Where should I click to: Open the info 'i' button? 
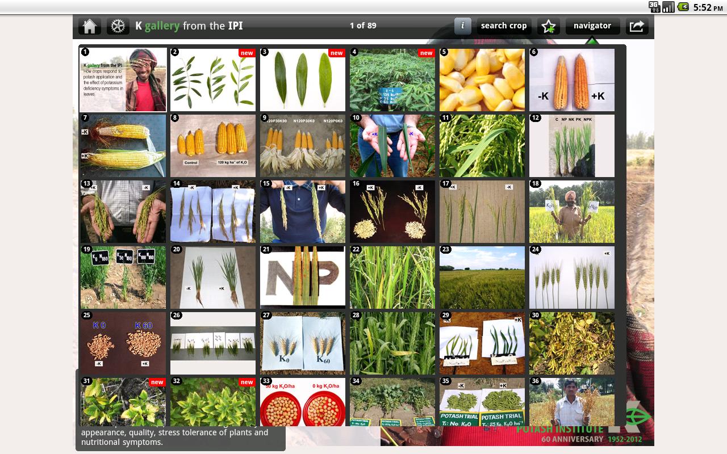(462, 26)
